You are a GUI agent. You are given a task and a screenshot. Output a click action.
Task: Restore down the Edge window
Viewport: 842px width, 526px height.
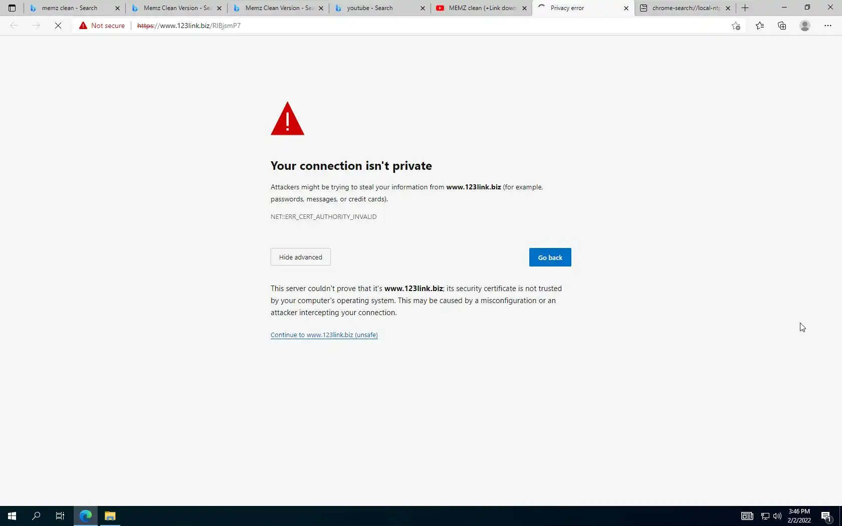click(x=807, y=8)
